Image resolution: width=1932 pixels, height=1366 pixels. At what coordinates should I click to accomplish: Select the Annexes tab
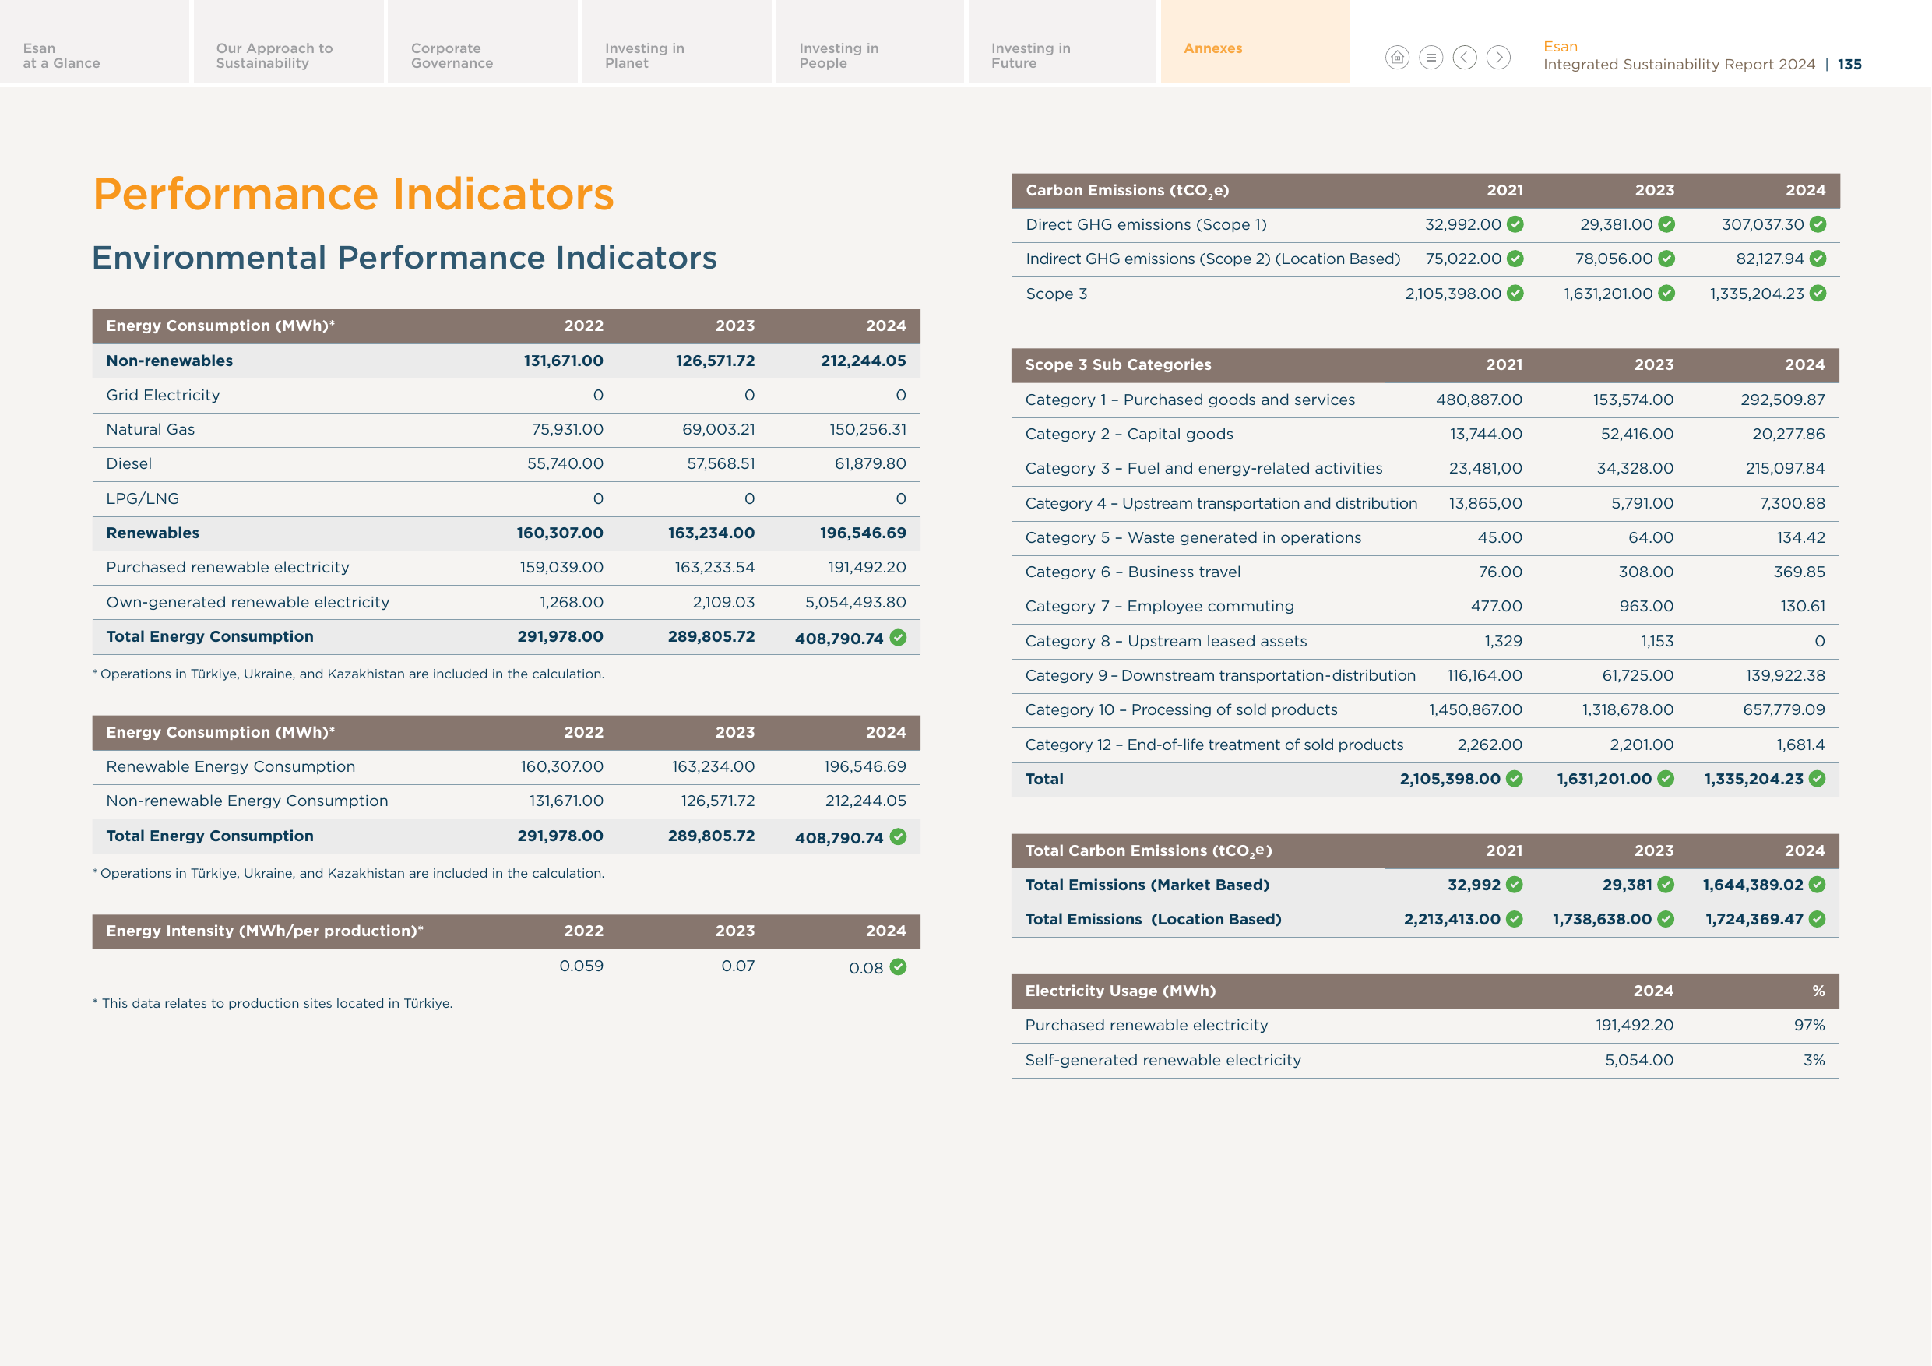pos(1255,41)
